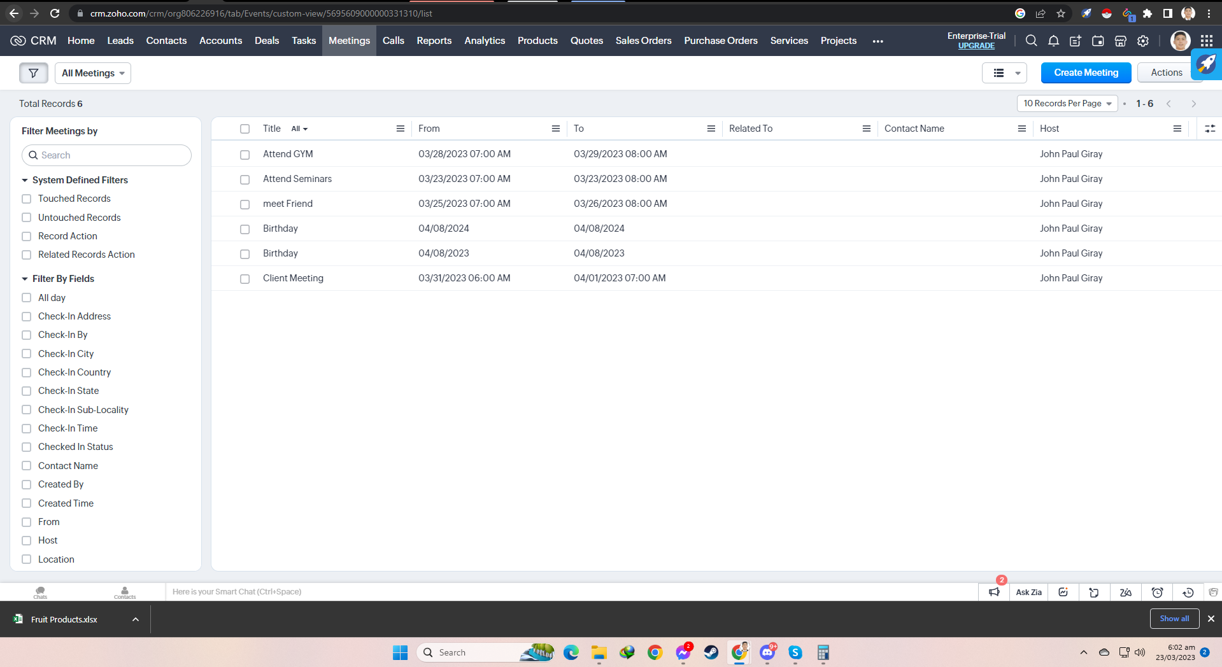The height and width of the screenshot is (667, 1222).
Task: Open Chats in the bottom bar
Action: point(40,593)
